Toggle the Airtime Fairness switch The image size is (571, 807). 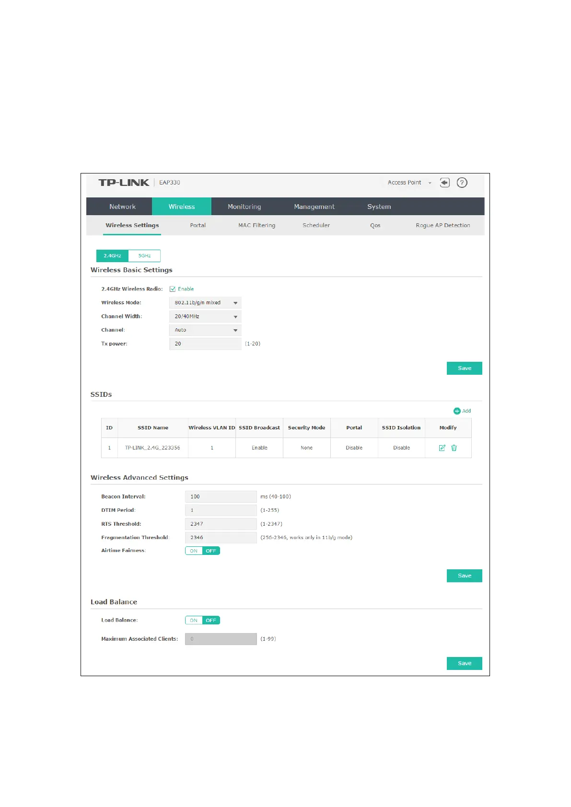202,551
